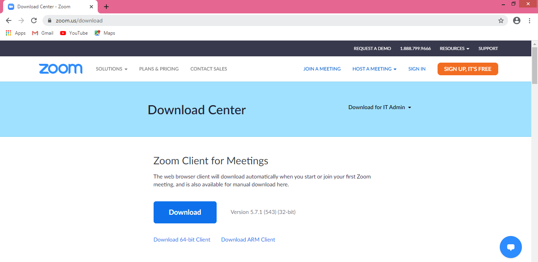Open the Resources dropdown

click(x=454, y=48)
